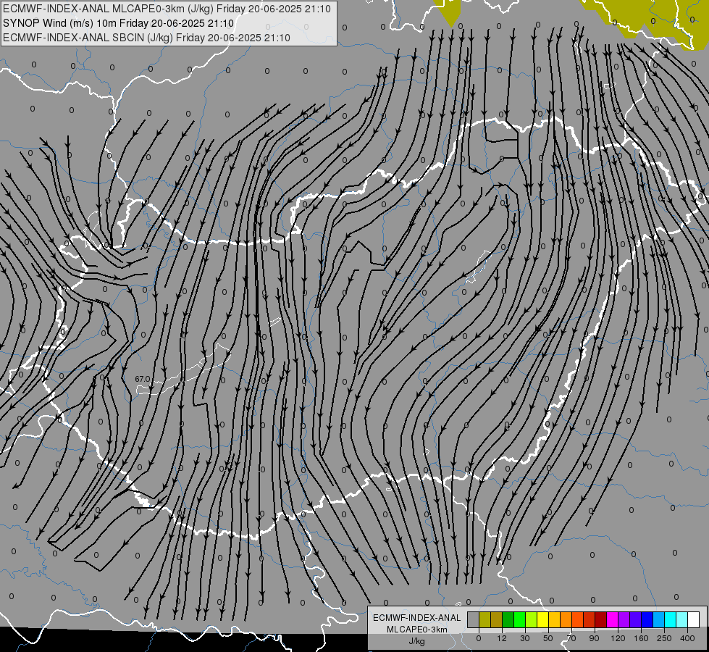Screen dimensions: 709x652
Task: Click the ECMWF-INDEX-ANAL legend title
Action: point(417,618)
